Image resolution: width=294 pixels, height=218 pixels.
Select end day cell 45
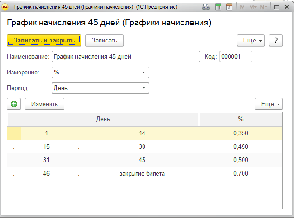[x=142, y=160]
